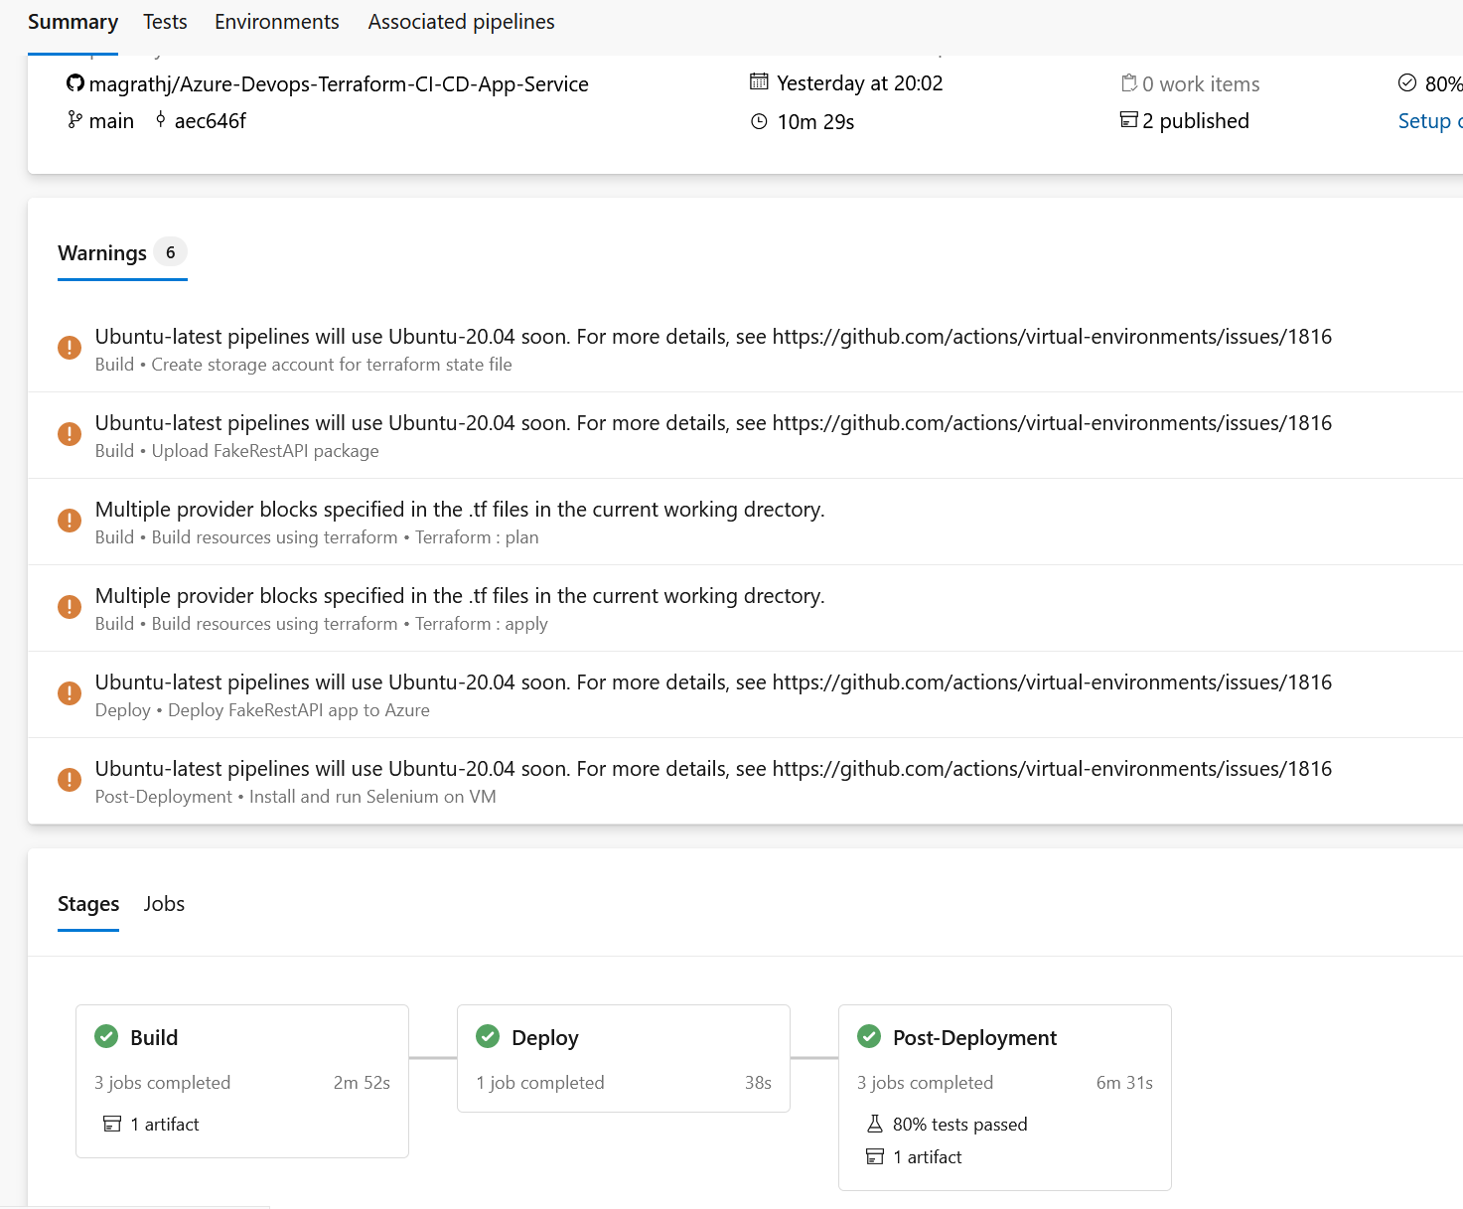Open the Terraform : apply provider blocks warning
The width and height of the screenshot is (1463, 1209).
pyautogui.click(x=745, y=608)
